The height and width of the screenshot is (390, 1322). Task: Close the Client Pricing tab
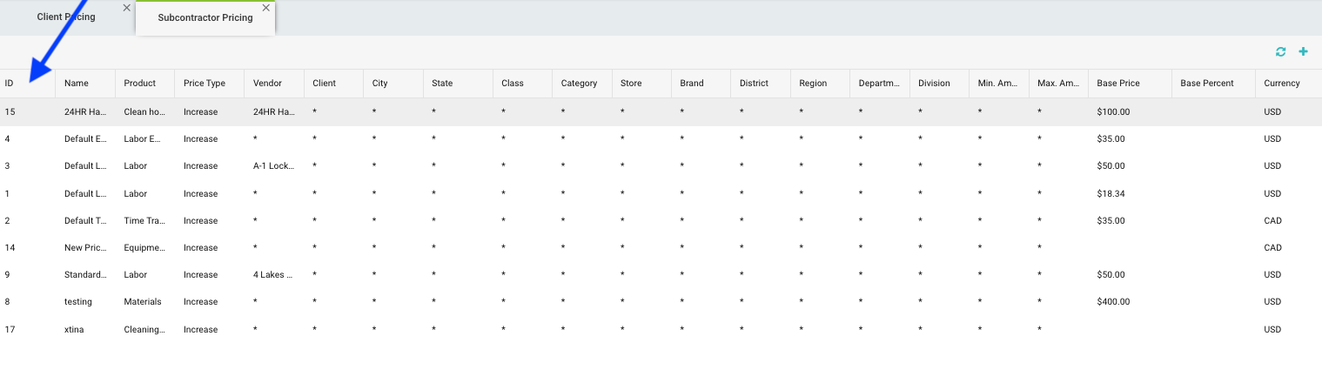pyautogui.click(x=127, y=8)
